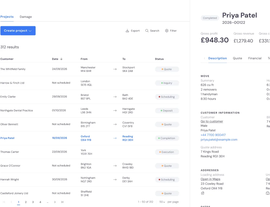
Task: Click Harrow & Finch Inquiry status badge
Action: pyautogui.click(x=167, y=83)
